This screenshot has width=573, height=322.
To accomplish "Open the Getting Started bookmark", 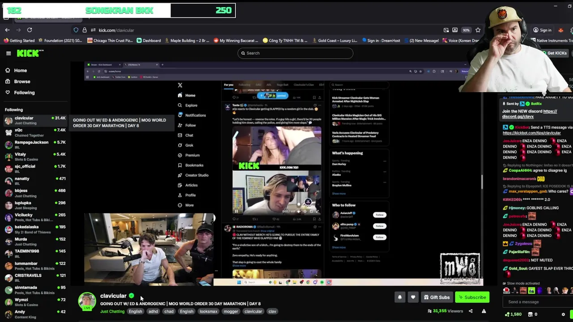I will 19,41.
